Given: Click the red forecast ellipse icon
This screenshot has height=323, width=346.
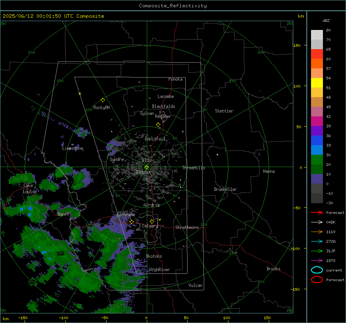Looking at the screenshot, I should click(317, 280).
